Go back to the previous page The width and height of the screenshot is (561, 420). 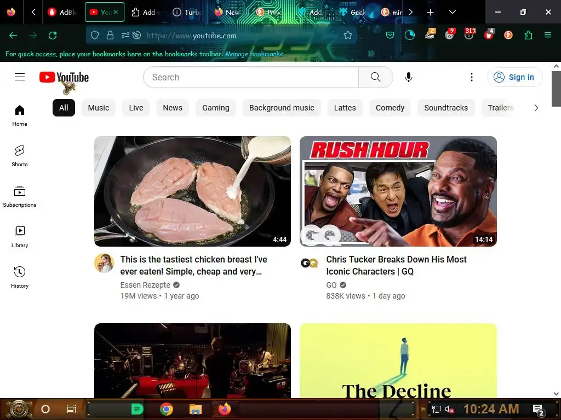click(x=13, y=36)
